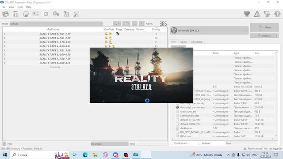The width and height of the screenshot is (283, 159).
Task: Open the Tools menu
Action: click(20, 7)
